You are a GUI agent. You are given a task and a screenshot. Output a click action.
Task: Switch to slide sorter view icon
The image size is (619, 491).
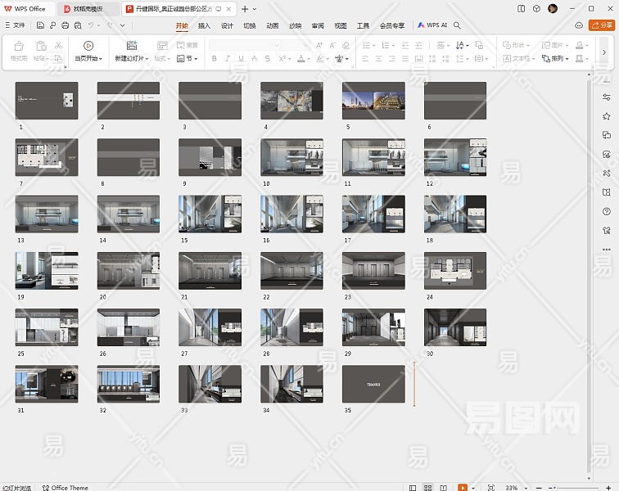tap(427, 487)
